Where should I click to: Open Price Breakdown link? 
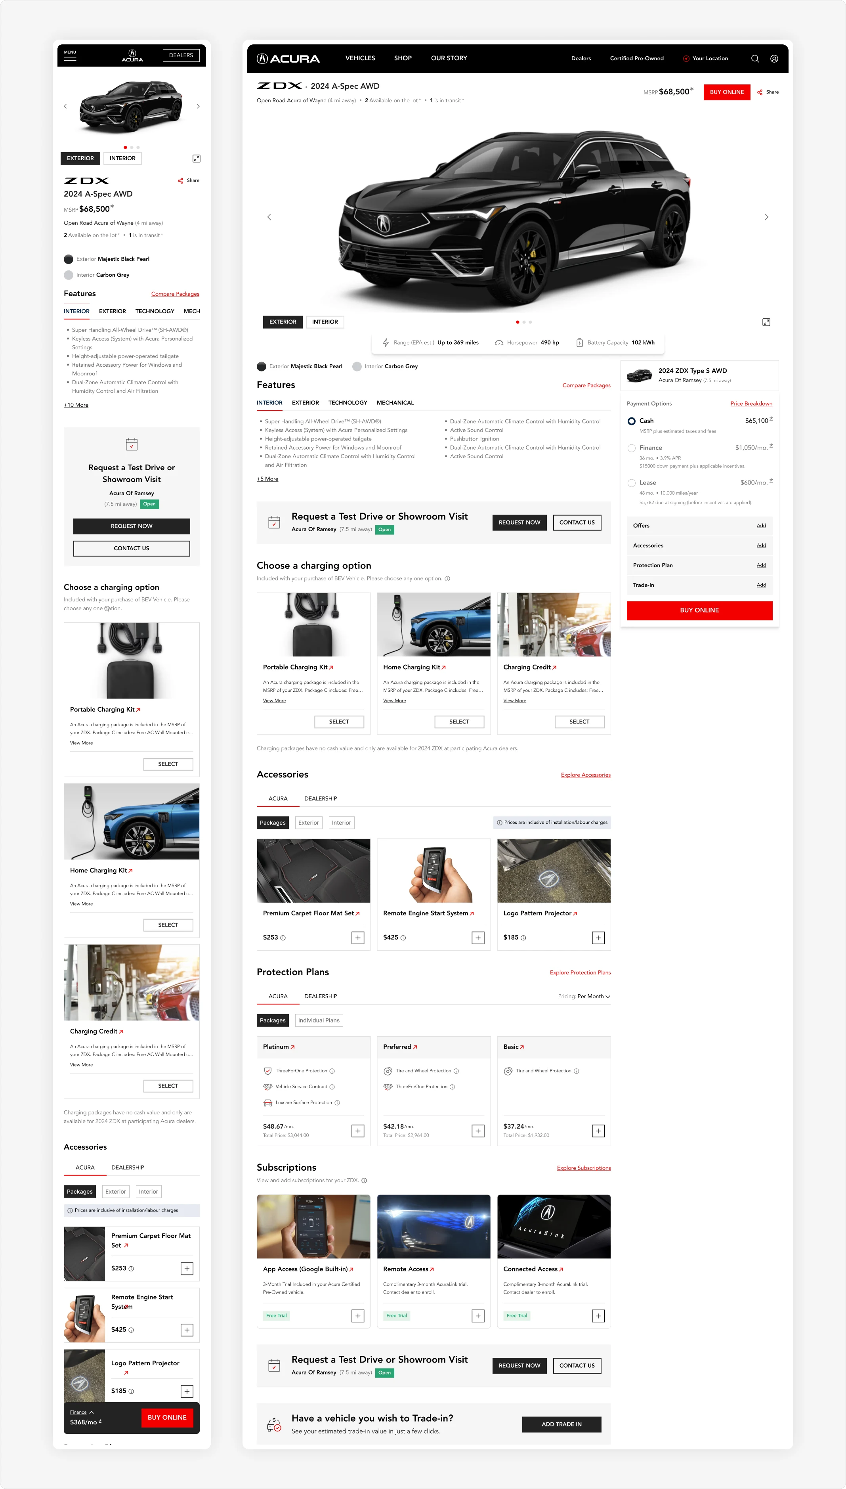pyautogui.click(x=751, y=404)
